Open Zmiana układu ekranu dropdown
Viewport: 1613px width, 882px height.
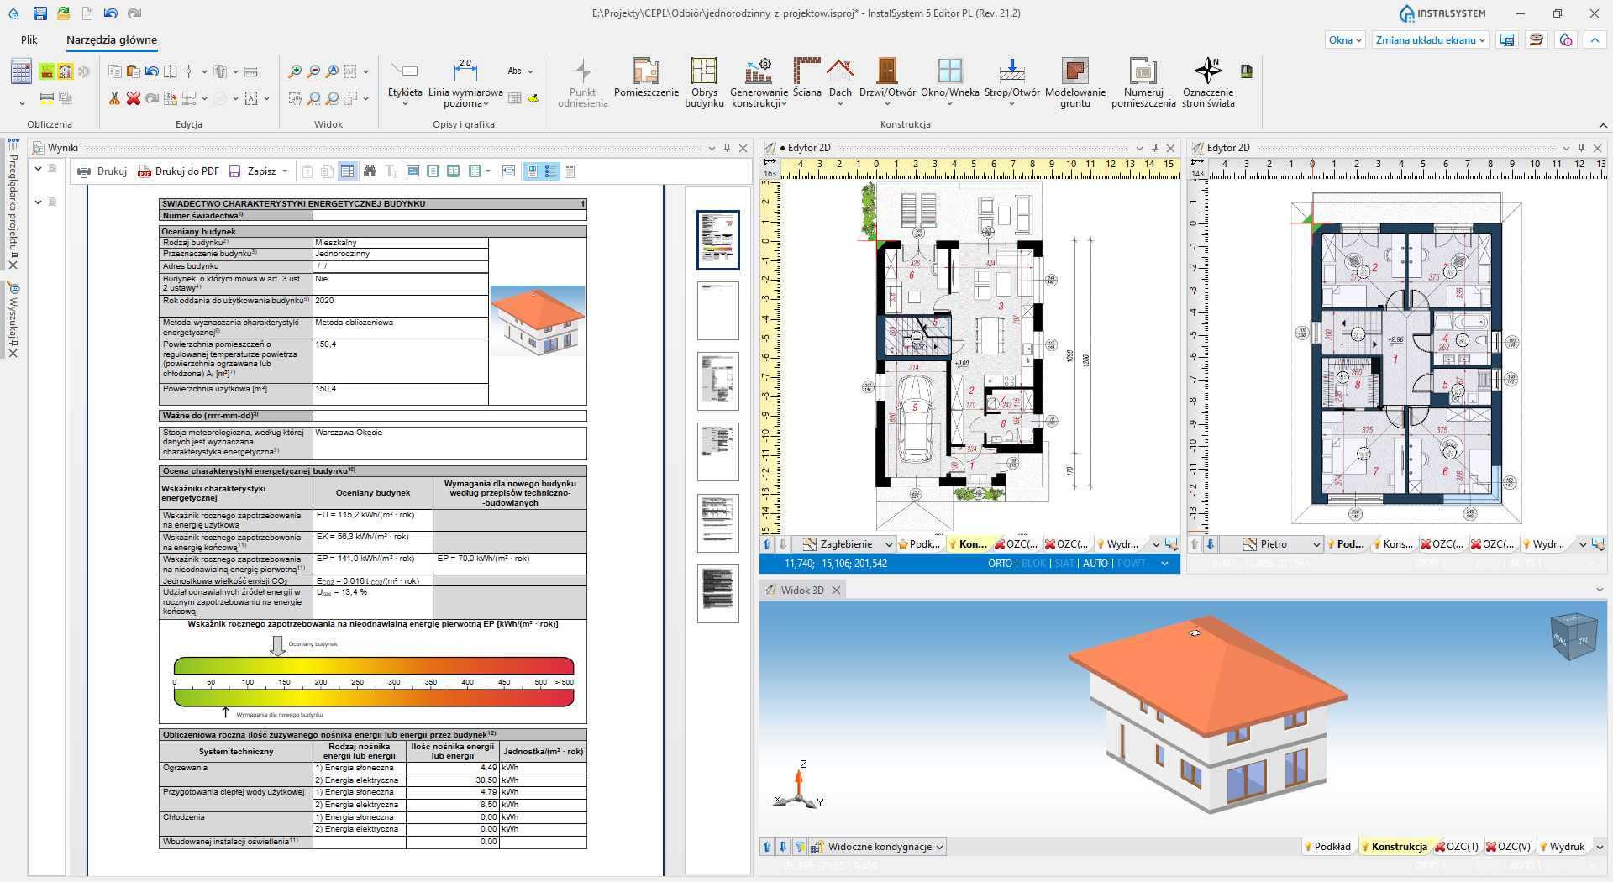pyautogui.click(x=1431, y=40)
